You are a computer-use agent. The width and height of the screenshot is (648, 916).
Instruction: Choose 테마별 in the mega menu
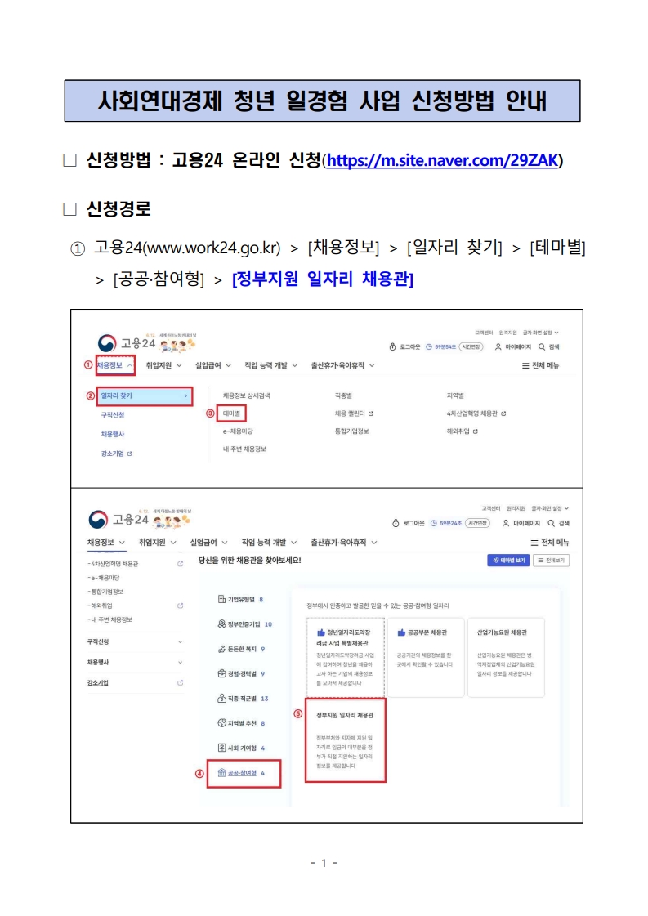coord(231,413)
